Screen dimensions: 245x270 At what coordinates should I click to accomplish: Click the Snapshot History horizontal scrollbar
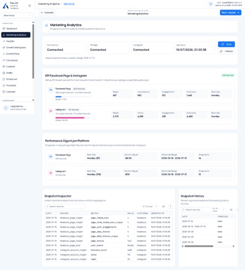coord(199,246)
